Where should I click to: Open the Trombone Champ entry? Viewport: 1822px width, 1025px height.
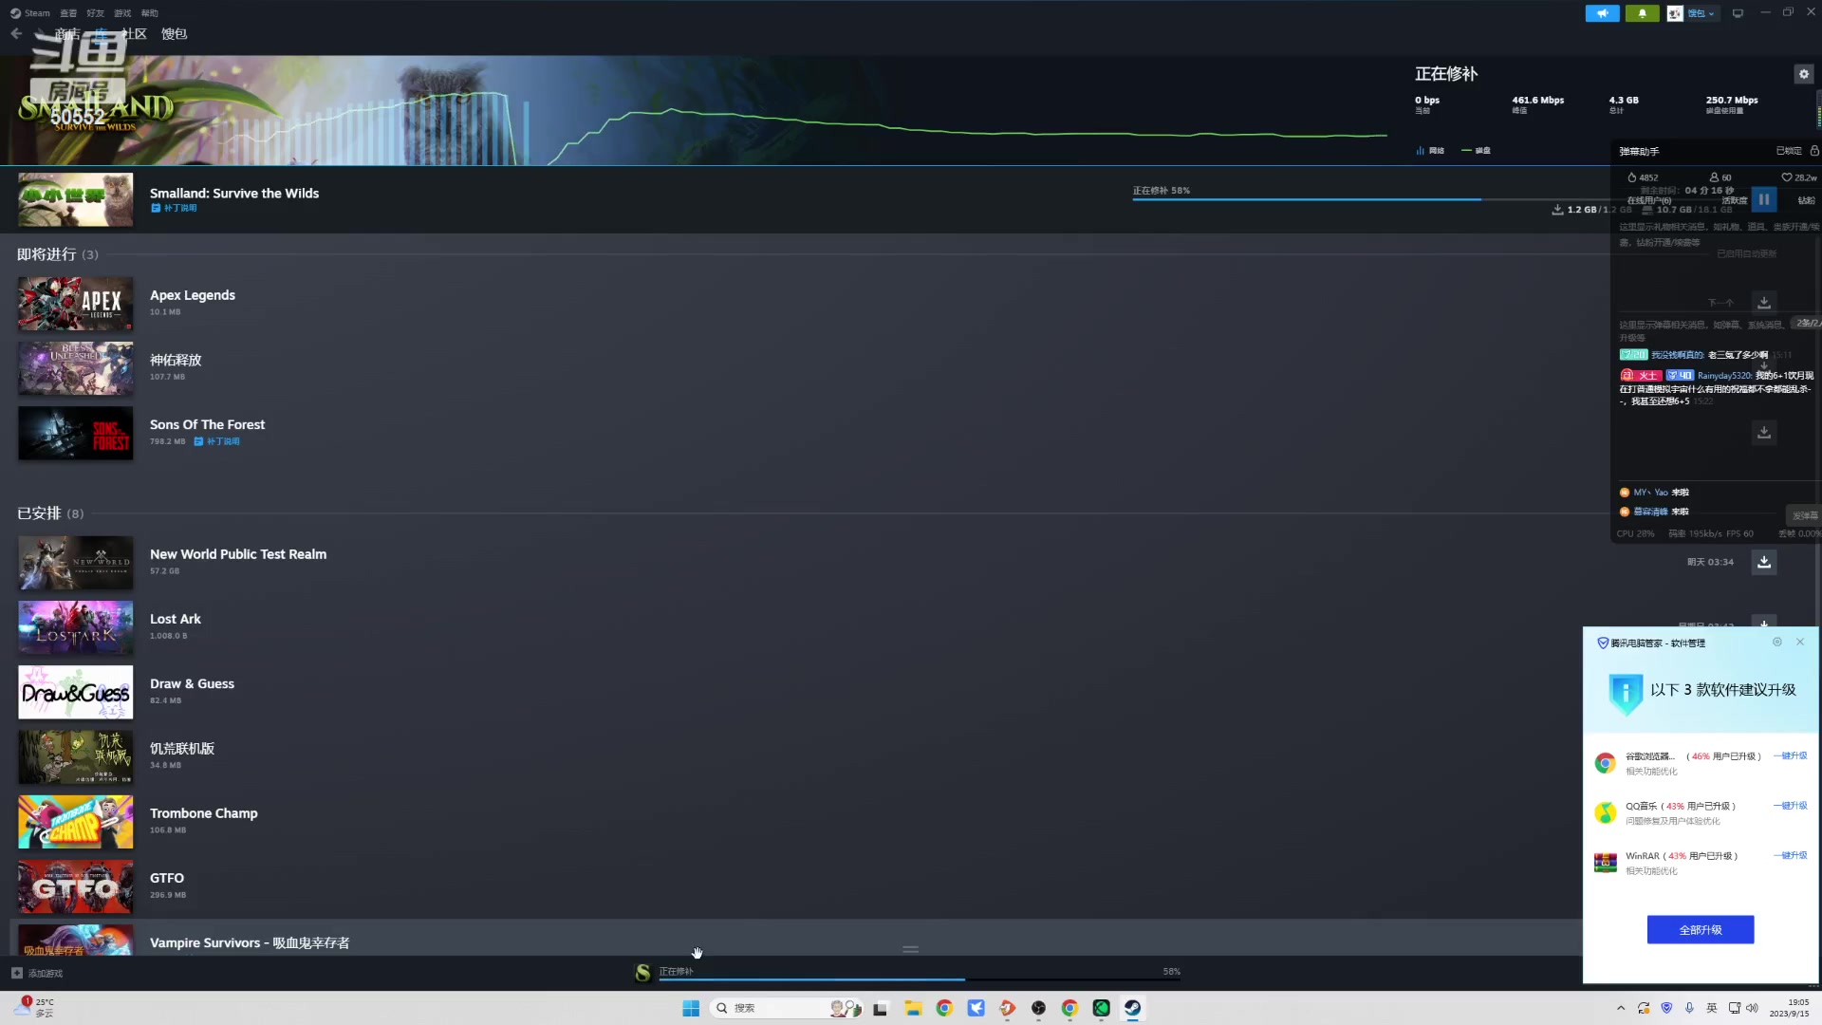tap(204, 813)
